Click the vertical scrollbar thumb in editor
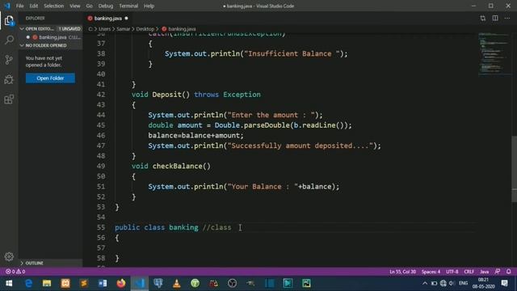Image resolution: width=517 pixels, height=291 pixels. (x=514, y=169)
